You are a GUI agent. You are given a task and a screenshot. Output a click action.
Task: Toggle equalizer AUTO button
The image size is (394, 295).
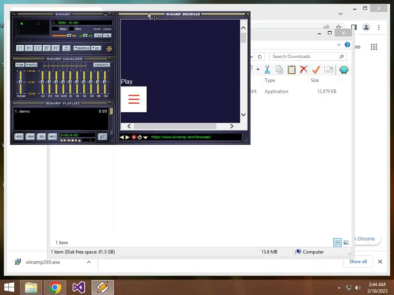point(32,65)
